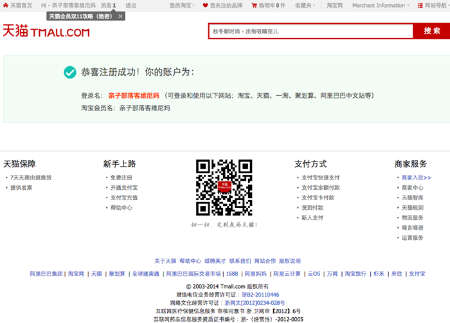Image resolution: width=450 pixels, height=323 pixels.
Task: Open 运营服务 link
Action: click(x=413, y=238)
